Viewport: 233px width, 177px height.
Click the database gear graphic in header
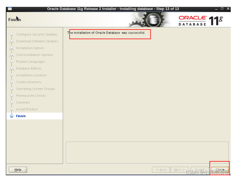tap(153, 20)
